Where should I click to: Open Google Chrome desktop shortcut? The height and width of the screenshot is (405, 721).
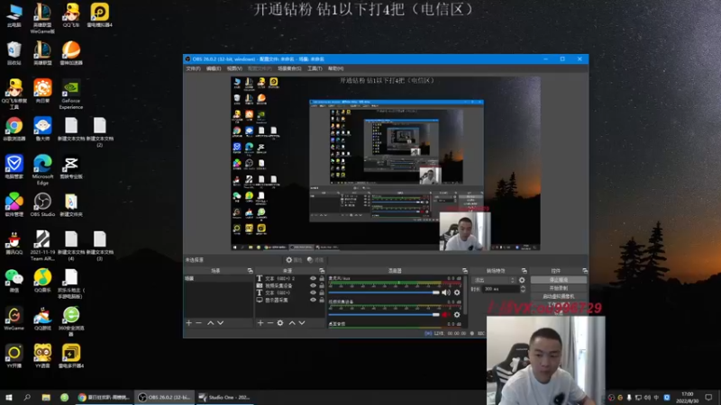point(14,129)
